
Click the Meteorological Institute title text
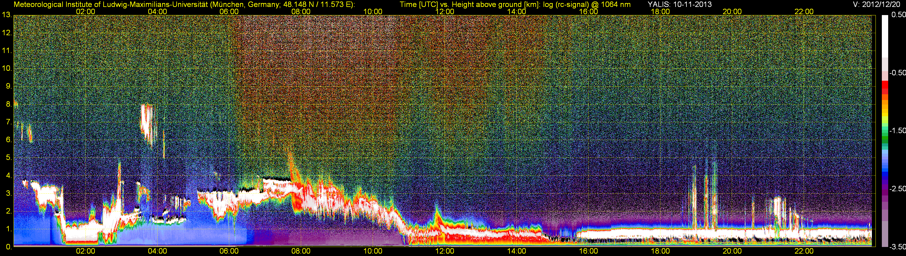click(x=184, y=4)
